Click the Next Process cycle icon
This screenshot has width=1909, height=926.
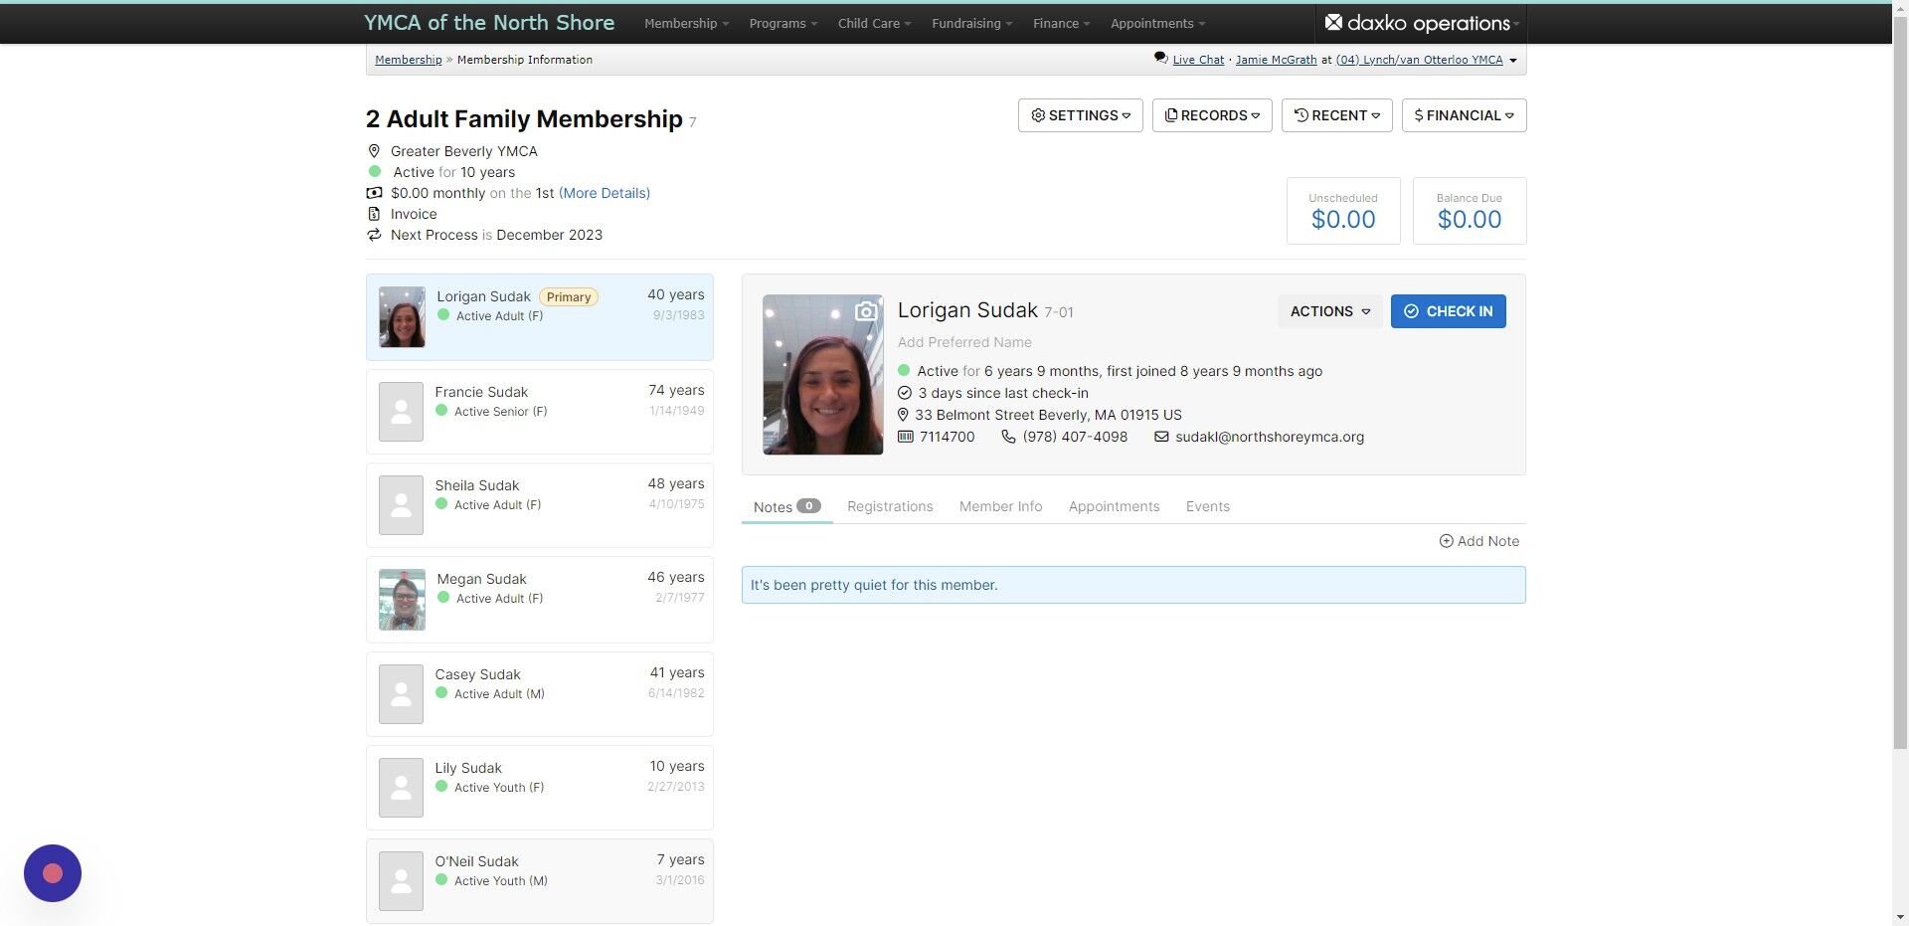(x=374, y=235)
